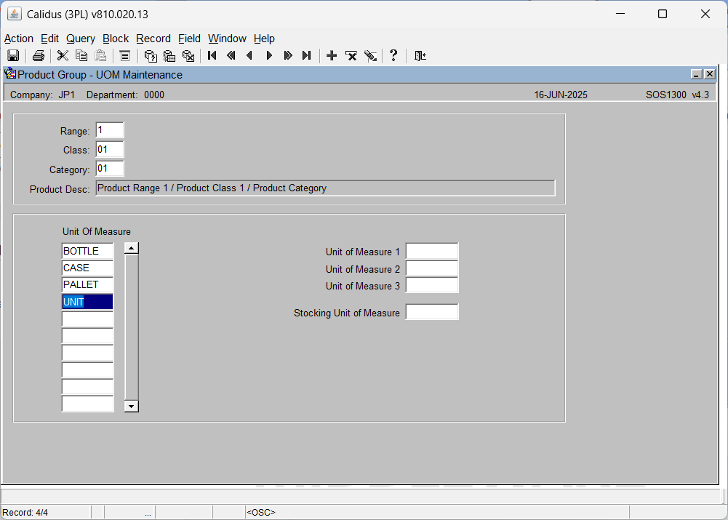Screen dimensions: 728x520
Task: Click the Stocking Unit of Measure field
Action: pos(432,312)
